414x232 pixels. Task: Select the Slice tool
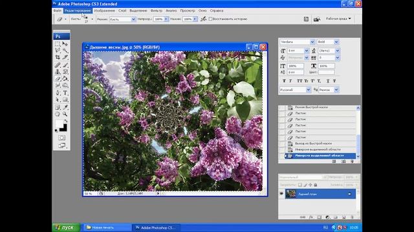click(x=65, y=57)
